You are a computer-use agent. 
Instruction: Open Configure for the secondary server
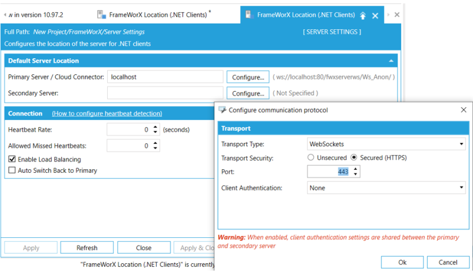[x=248, y=93]
